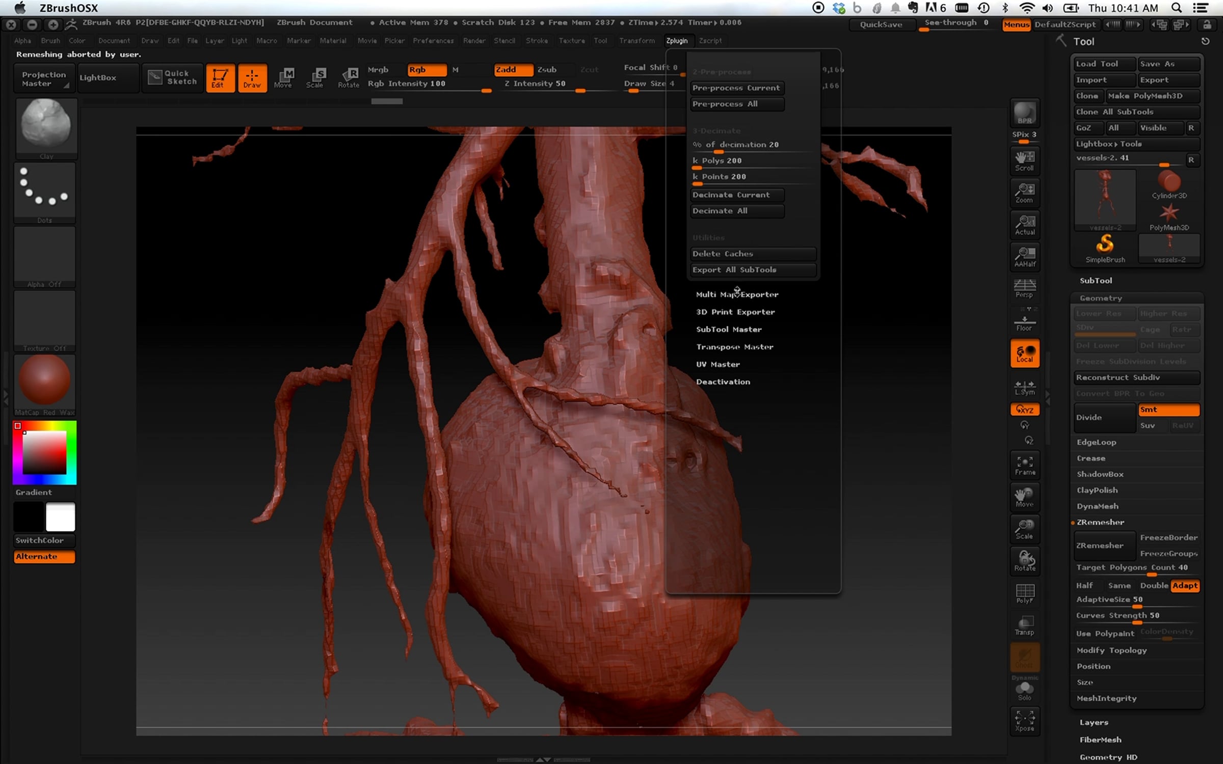The width and height of the screenshot is (1223, 764).
Task: Select the Edit mode icon
Action: pyautogui.click(x=220, y=78)
